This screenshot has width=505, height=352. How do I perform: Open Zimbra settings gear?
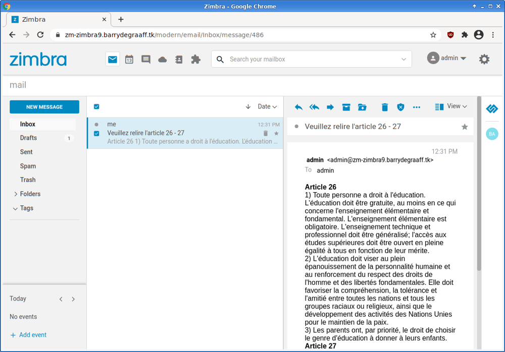pos(484,58)
